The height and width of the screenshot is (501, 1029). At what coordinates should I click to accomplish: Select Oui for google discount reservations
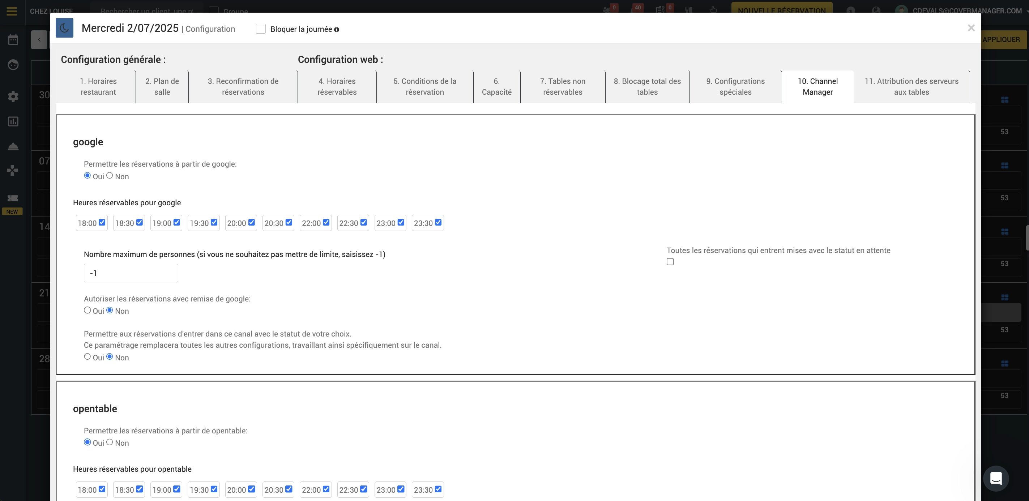[x=87, y=310]
